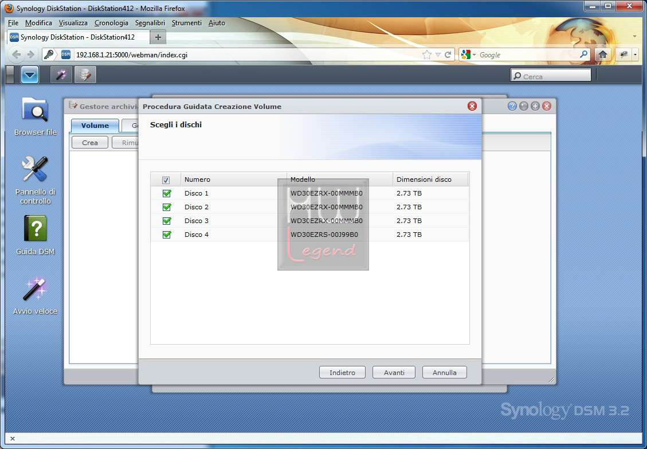Open the Strumenti menu
Screen dimensions: 647x449
186,23
